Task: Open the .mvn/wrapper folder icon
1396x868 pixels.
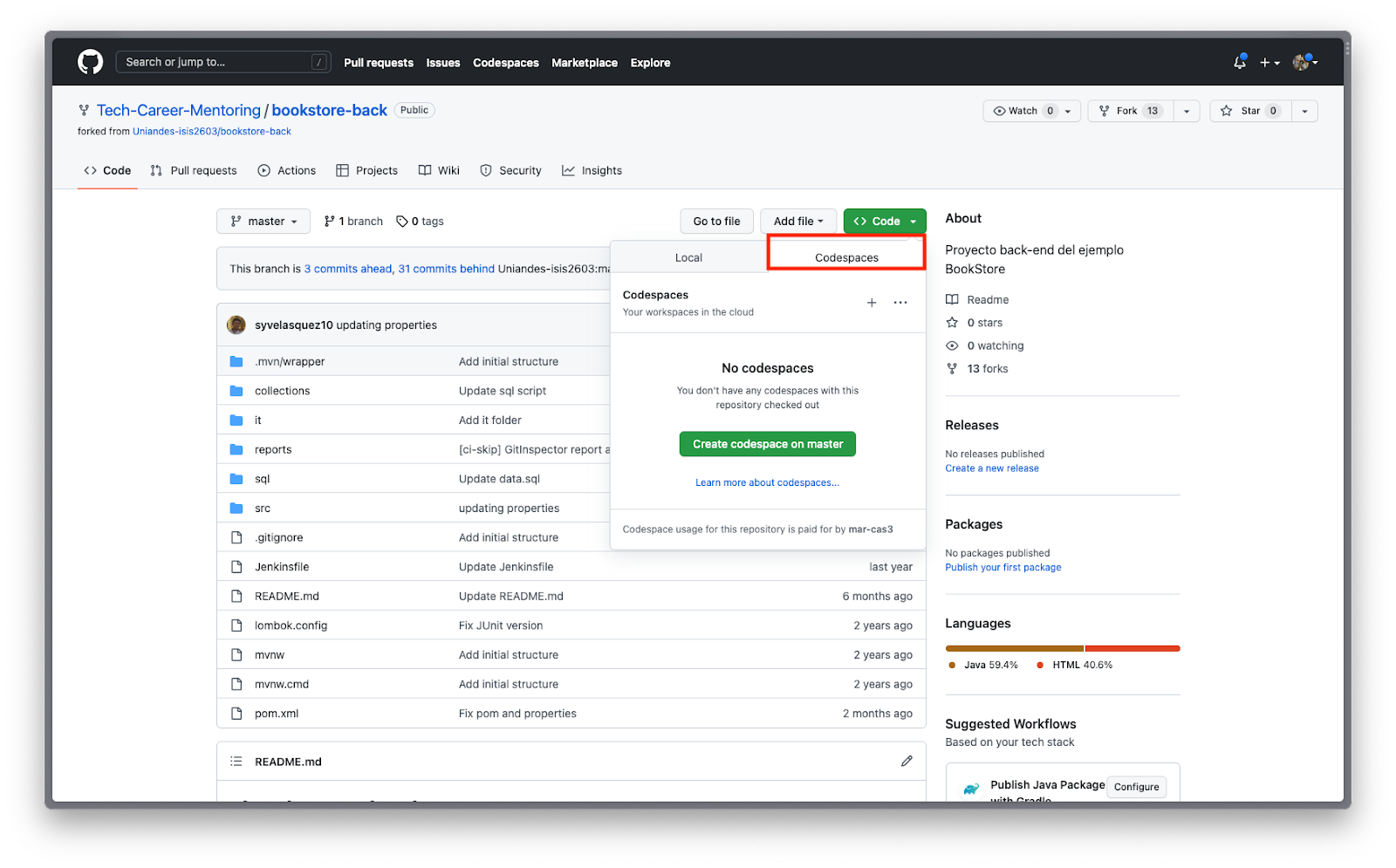Action: [x=236, y=361]
